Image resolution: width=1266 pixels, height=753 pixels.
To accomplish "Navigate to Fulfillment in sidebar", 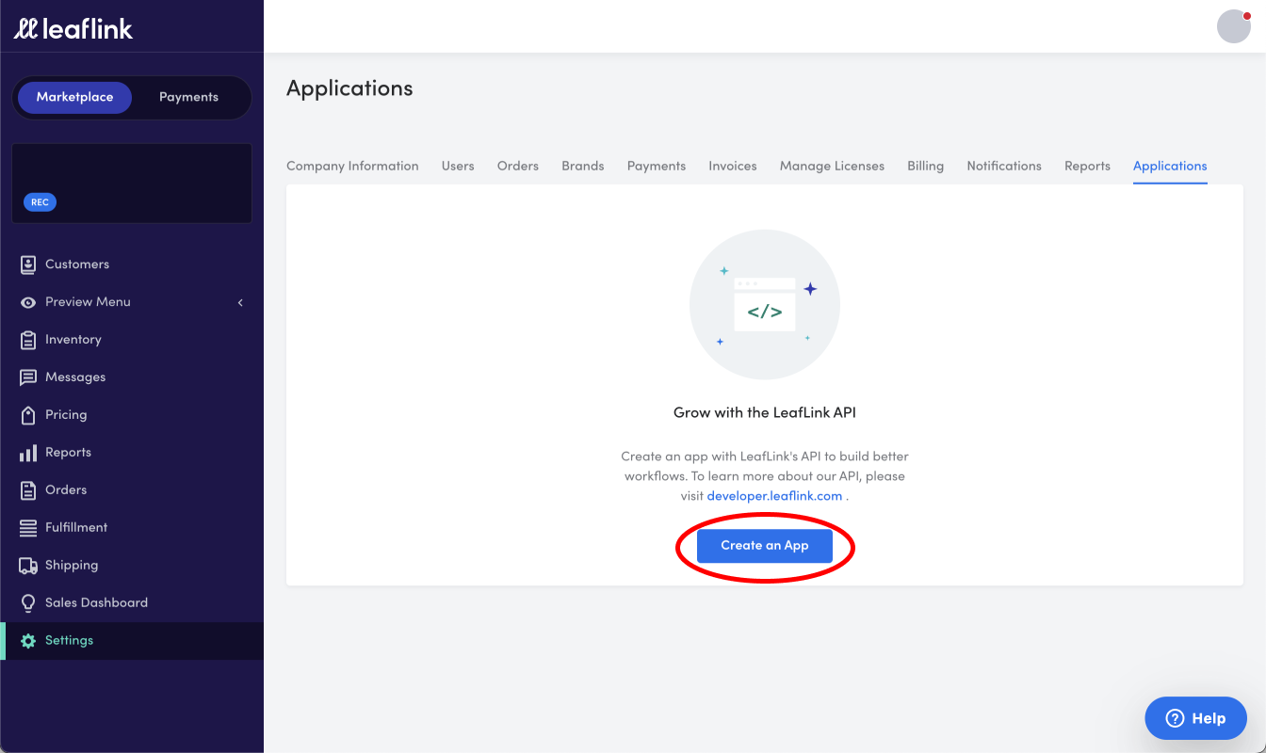I will 76,528.
